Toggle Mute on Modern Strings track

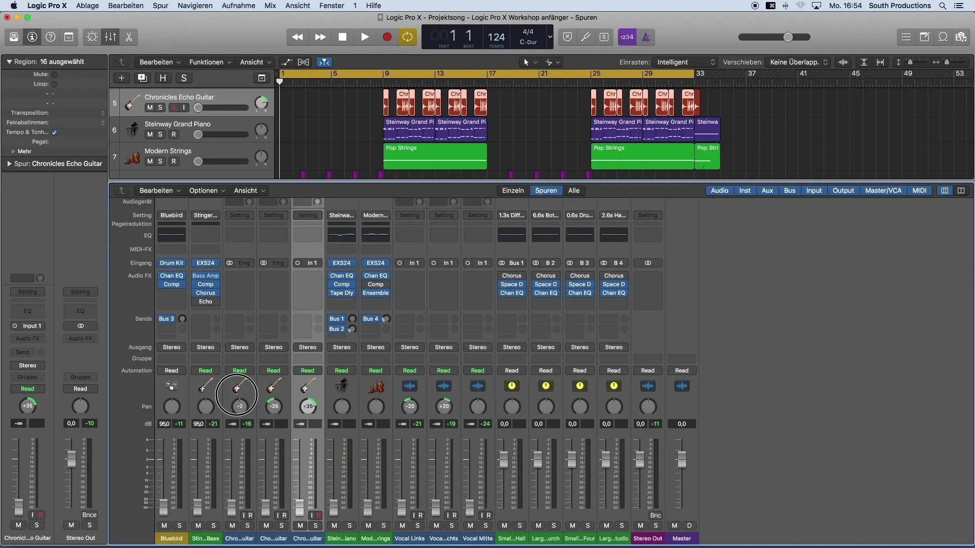pos(149,161)
